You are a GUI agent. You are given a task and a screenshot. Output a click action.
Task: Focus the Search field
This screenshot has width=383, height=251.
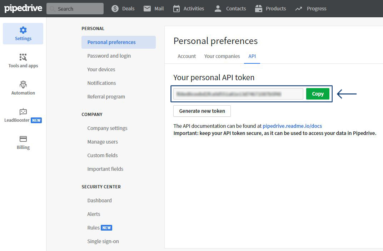click(x=75, y=9)
